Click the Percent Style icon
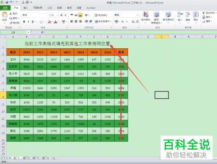The height and width of the screenshot is (164, 217). click(122, 22)
